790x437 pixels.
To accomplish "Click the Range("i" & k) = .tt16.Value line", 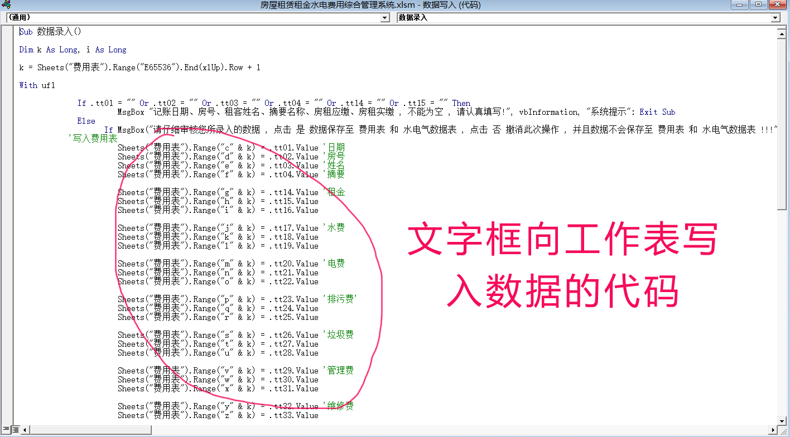I will point(218,210).
